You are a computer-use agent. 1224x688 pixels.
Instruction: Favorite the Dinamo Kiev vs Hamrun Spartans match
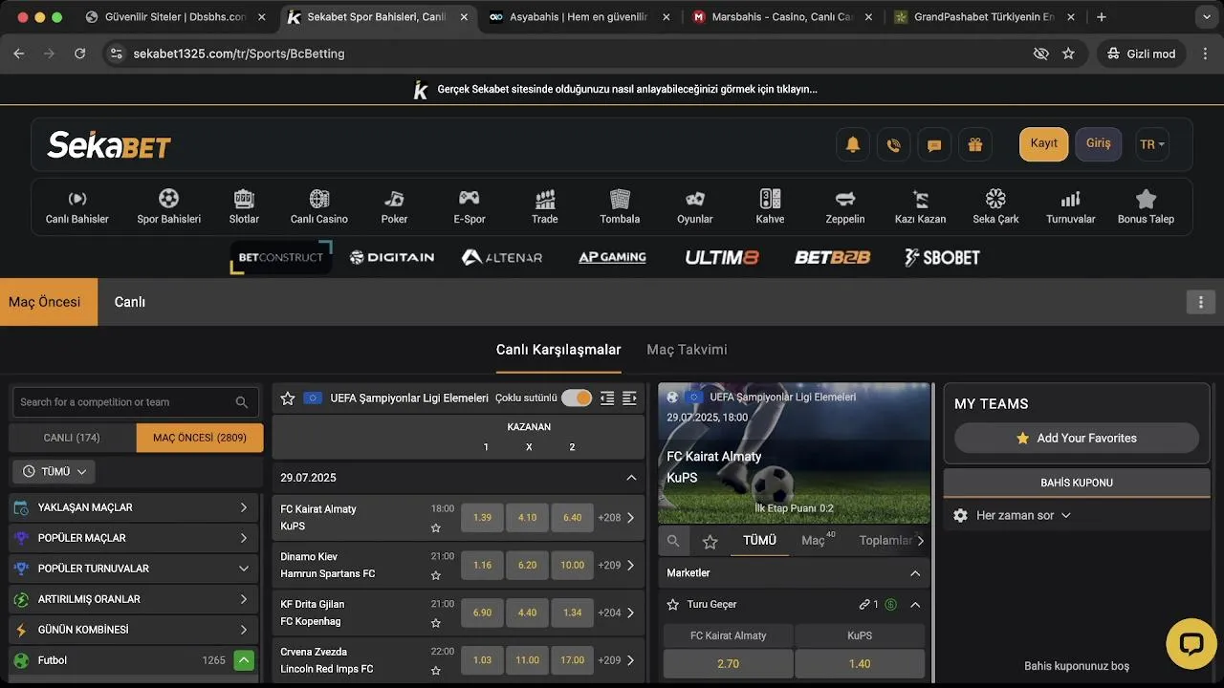pos(436,575)
